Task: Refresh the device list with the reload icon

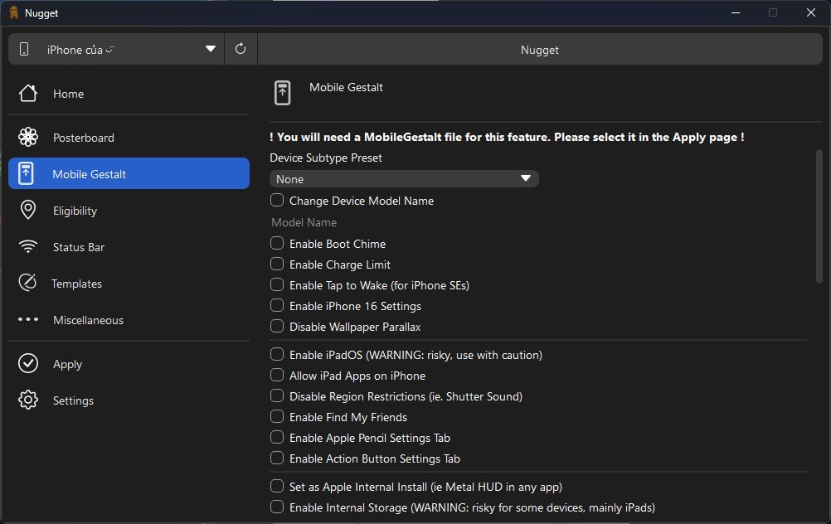Action: click(241, 49)
